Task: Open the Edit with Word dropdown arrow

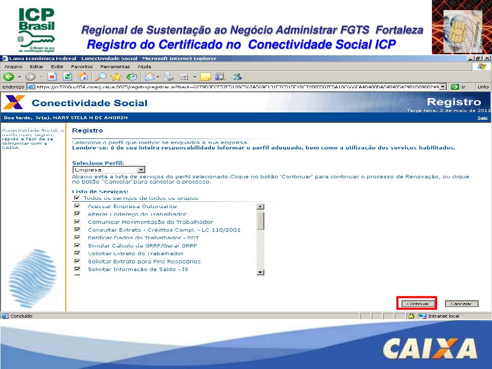Action: tap(195, 77)
